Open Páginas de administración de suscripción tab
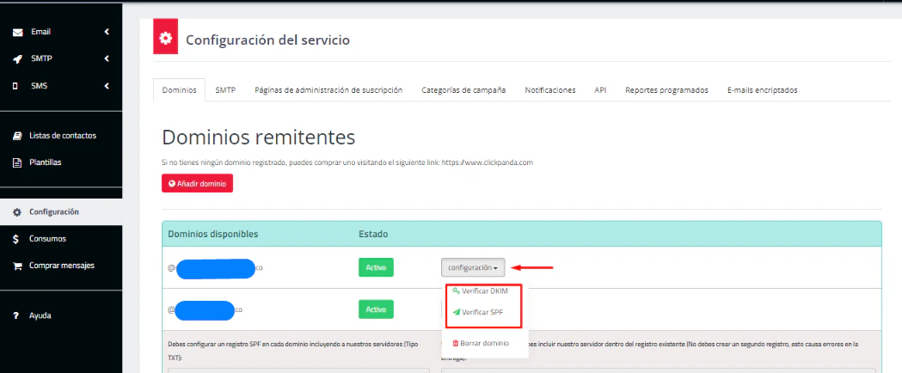The image size is (902, 373). pyautogui.click(x=328, y=90)
